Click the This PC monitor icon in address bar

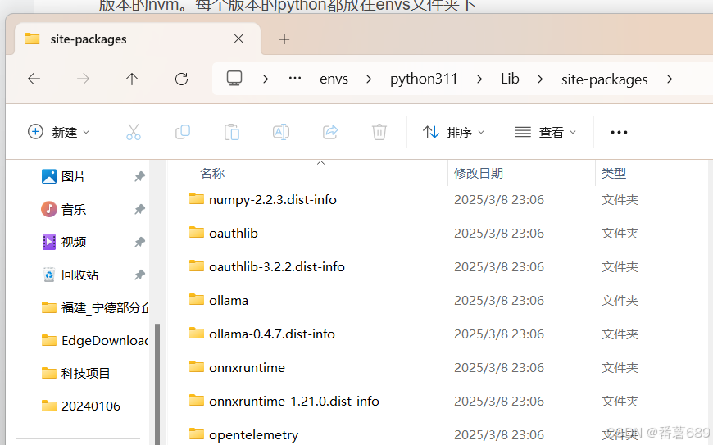tap(234, 79)
